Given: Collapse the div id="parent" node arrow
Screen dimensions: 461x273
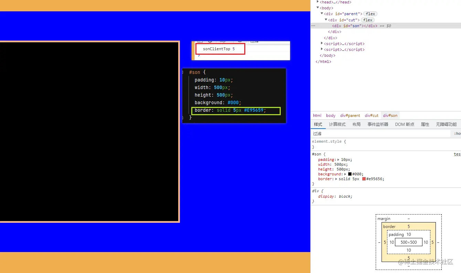Looking at the screenshot, I should pyautogui.click(x=322, y=14).
